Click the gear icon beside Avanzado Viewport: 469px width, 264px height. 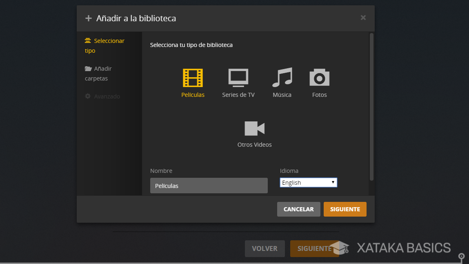pyautogui.click(x=88, y=96)
